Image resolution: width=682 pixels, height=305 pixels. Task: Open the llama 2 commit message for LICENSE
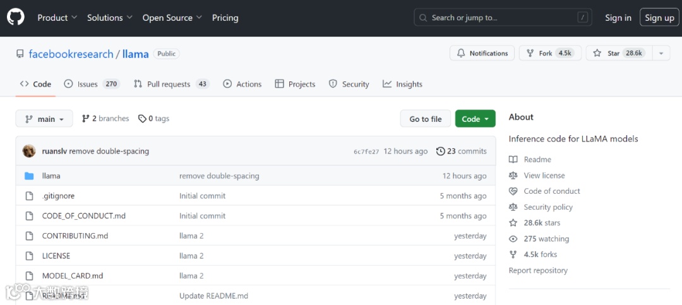[x=191, y=256]
